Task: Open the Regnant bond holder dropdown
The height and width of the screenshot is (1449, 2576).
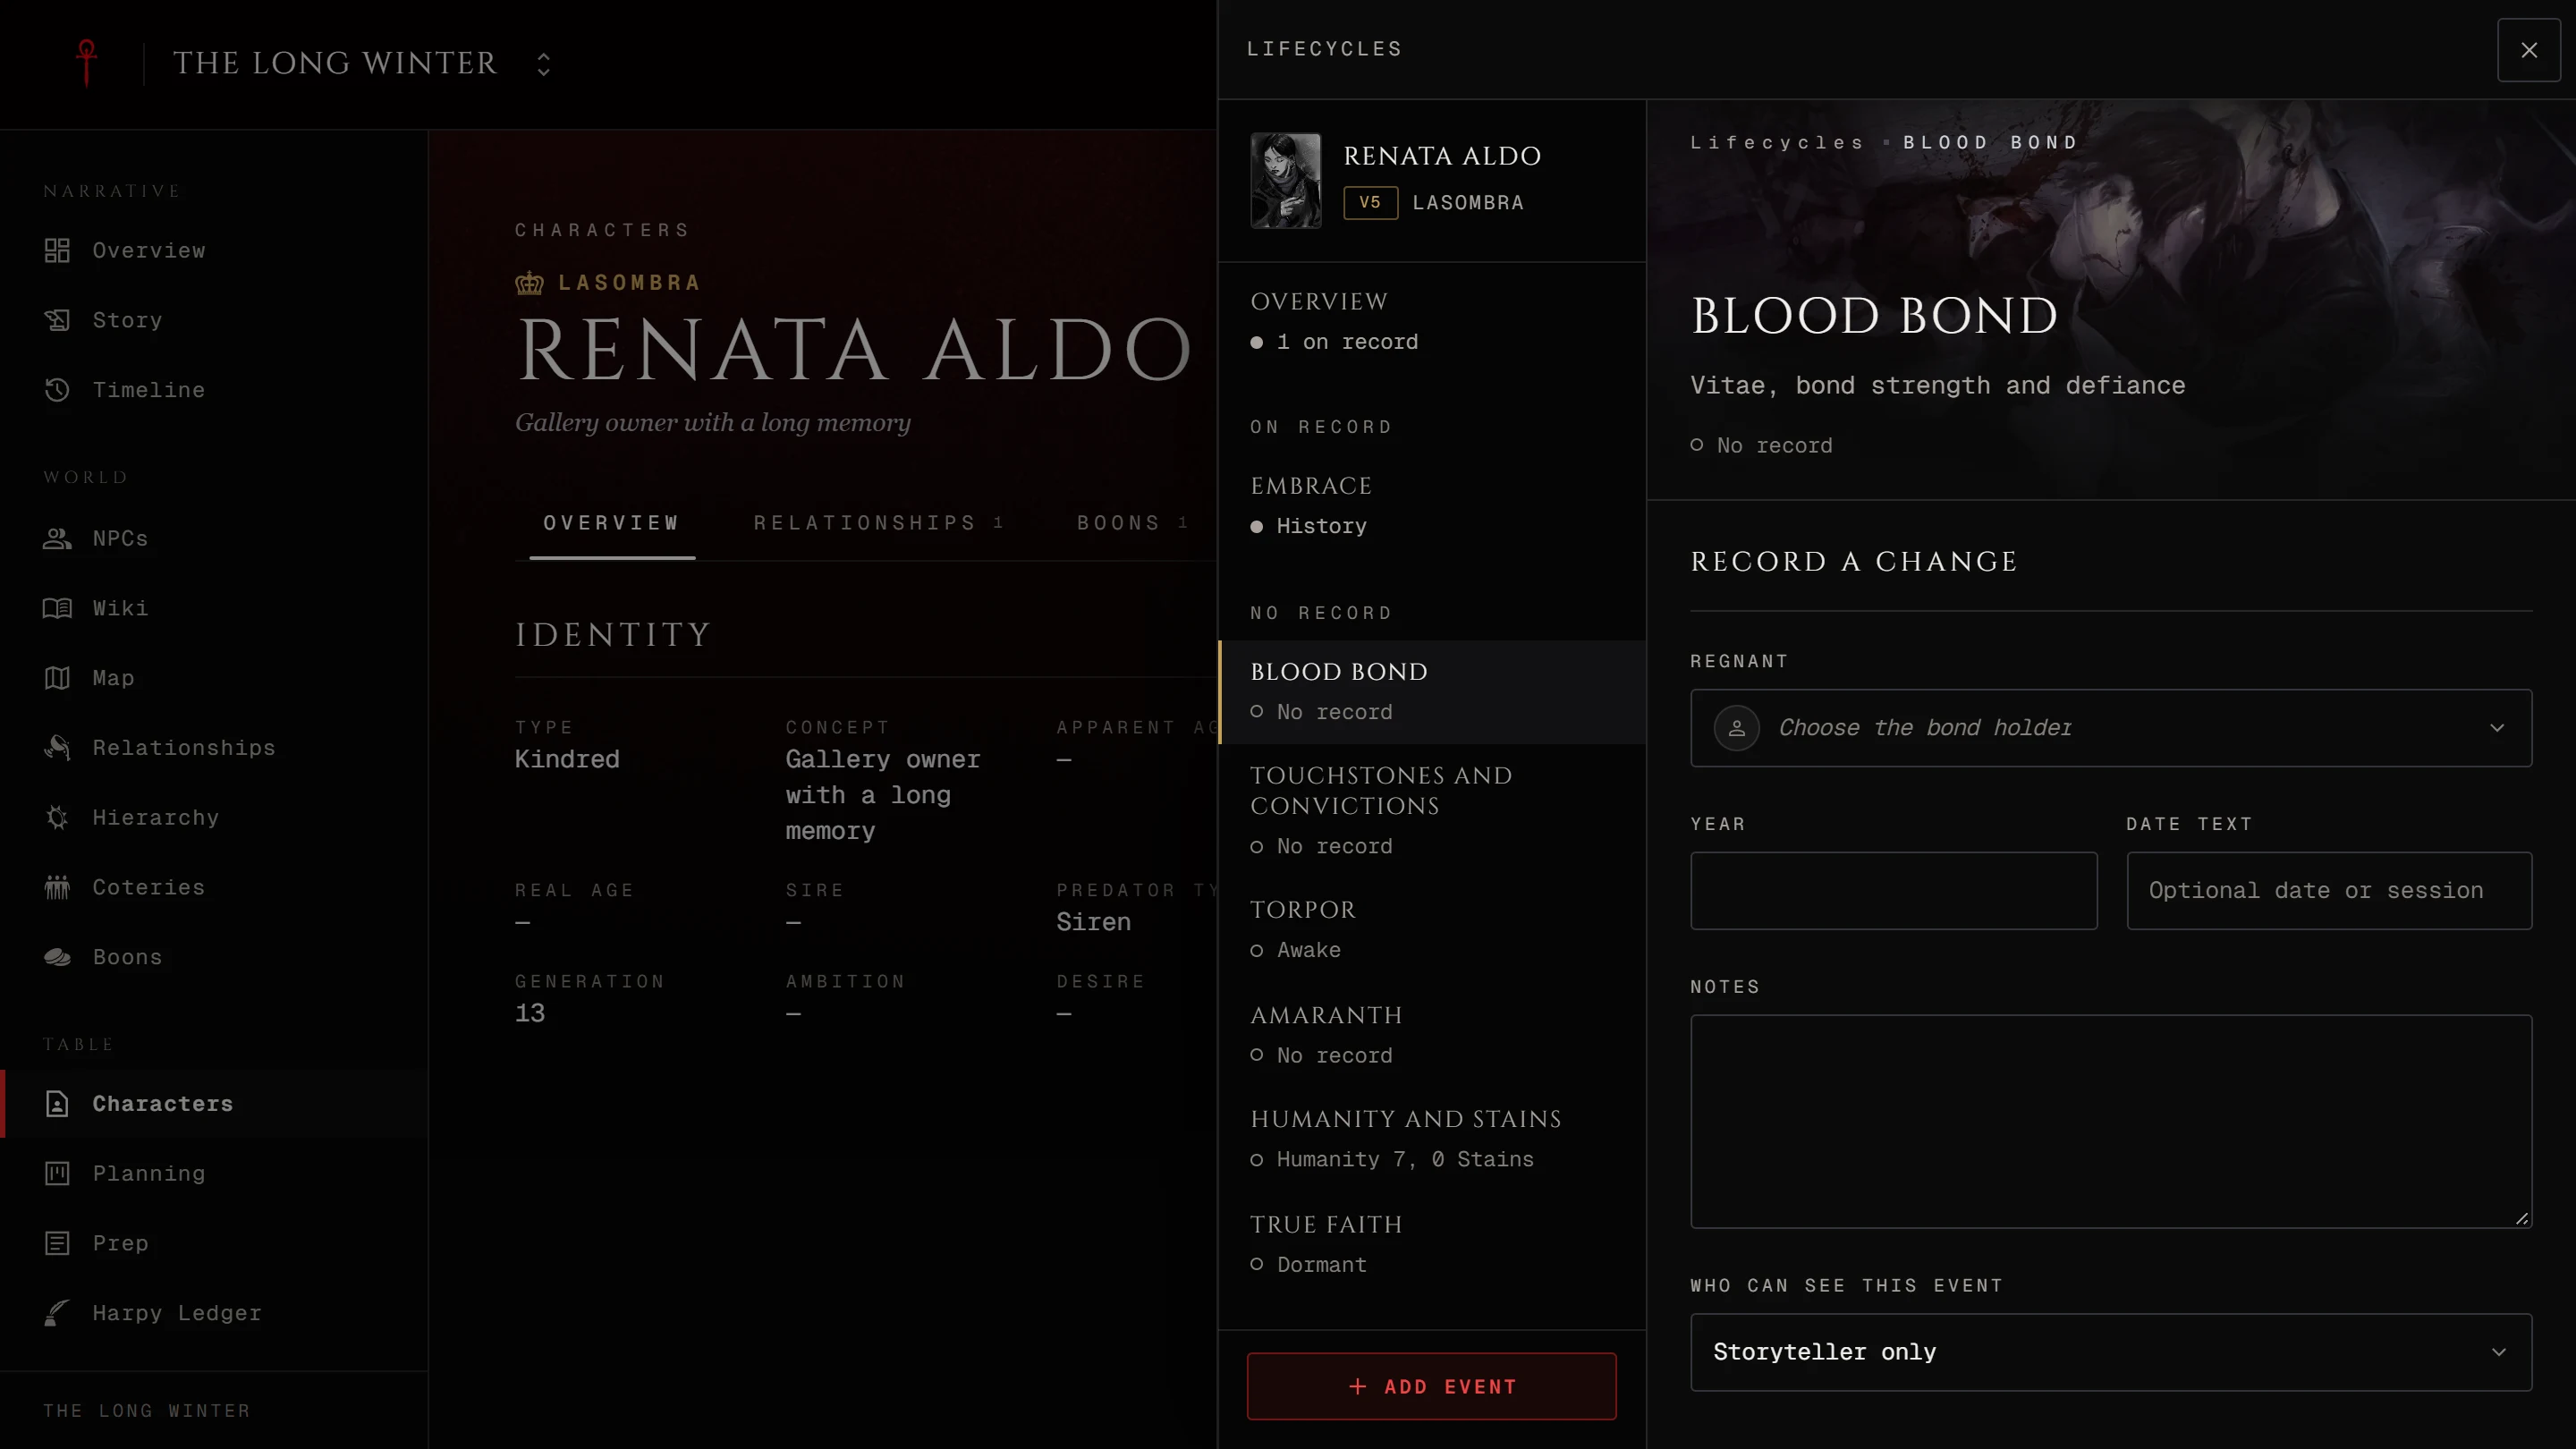Action: [x=2111, y=728]
